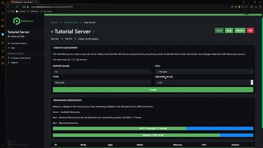
Task: Open A Guide to Sub Servers
Action: pyautogui.click(x=21, y=58)
